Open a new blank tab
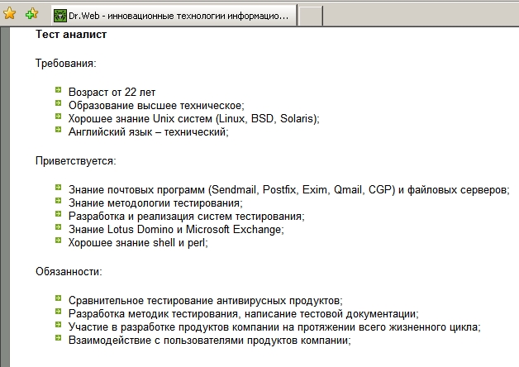The width and height of the screenshot is (519, 367). 309,16
